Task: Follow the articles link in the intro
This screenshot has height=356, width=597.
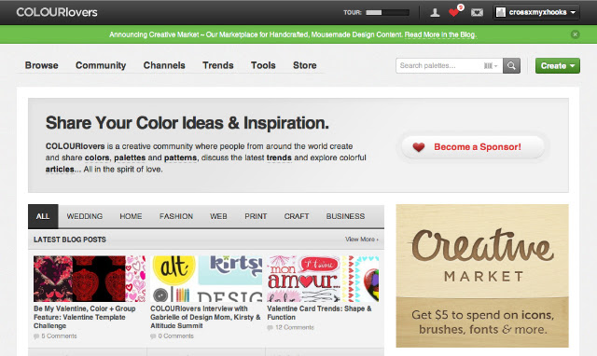Action: pos(60,170)
